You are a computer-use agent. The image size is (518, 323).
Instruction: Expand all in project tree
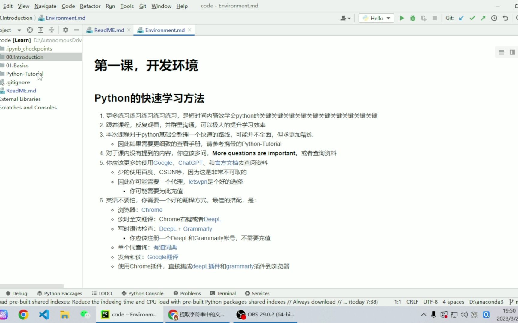point(41,30)
